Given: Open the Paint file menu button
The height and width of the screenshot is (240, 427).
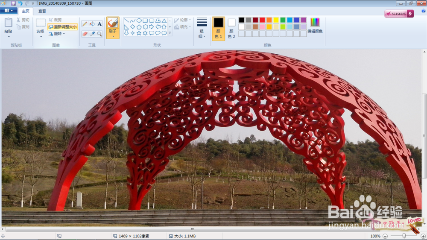Looking at the screenshot, I should click(x=9, y=11).
